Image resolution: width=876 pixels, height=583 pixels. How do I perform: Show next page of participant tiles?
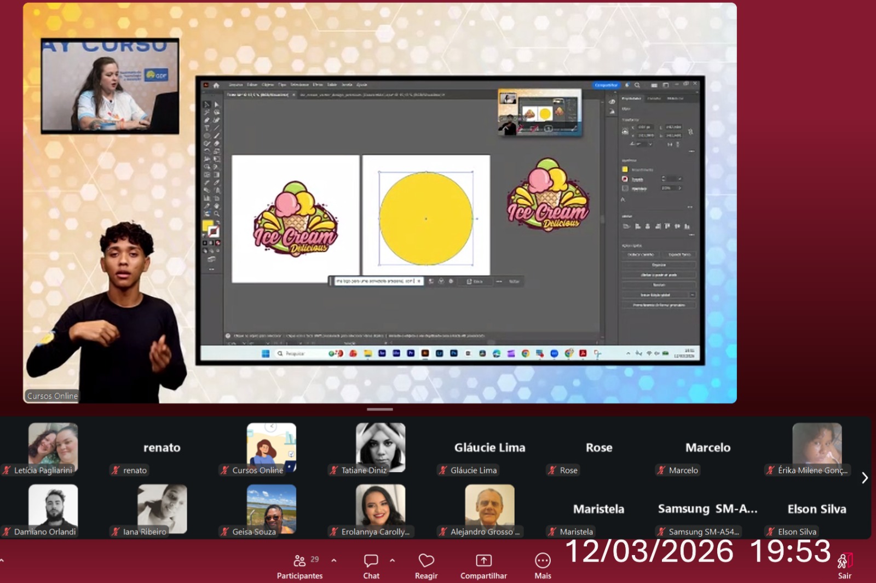point(865,477)
